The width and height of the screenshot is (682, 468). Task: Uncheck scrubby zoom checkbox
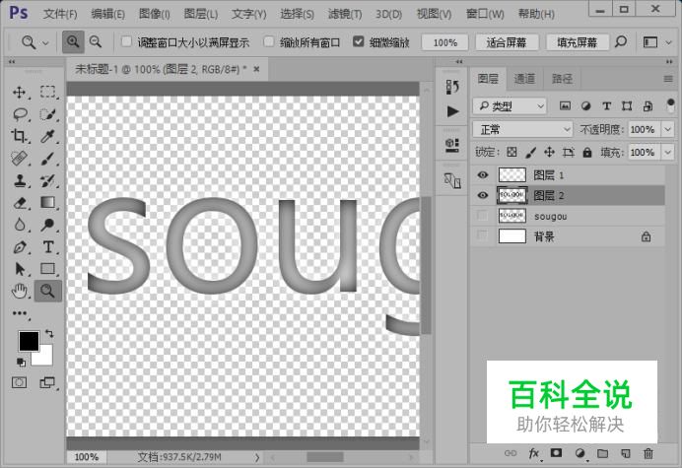click(x=358, y=41)
